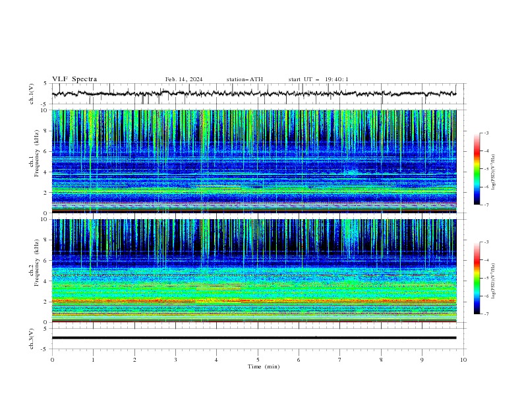Click the ch.2 frequency tick label "2"
522x404 pixels.
[x=46, y=302]
